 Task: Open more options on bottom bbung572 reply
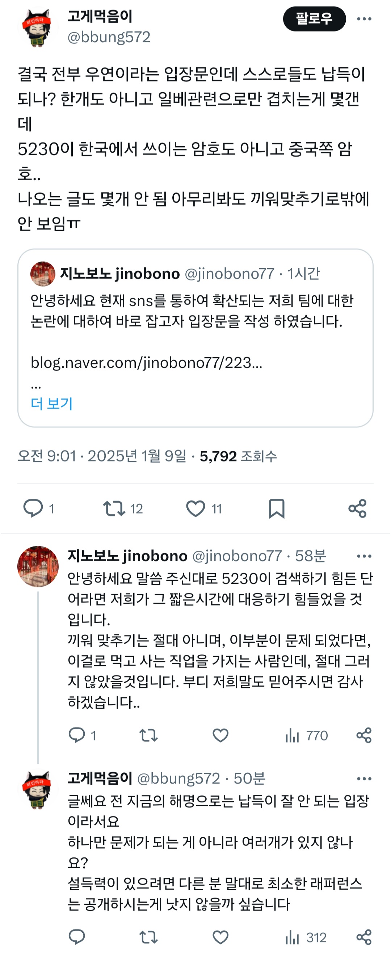[x=364, y=779]
